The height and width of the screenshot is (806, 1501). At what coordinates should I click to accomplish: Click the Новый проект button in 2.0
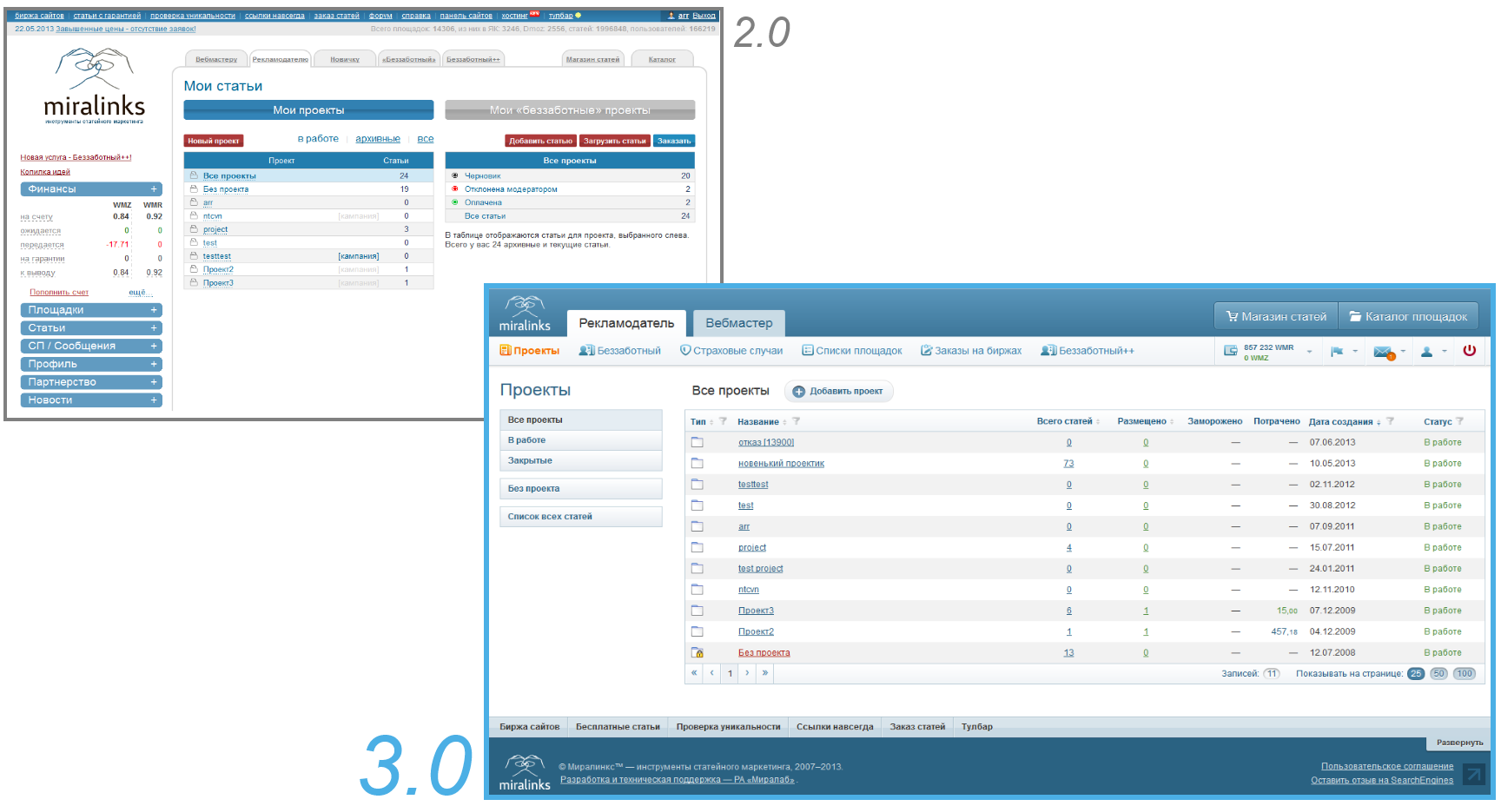214,141
